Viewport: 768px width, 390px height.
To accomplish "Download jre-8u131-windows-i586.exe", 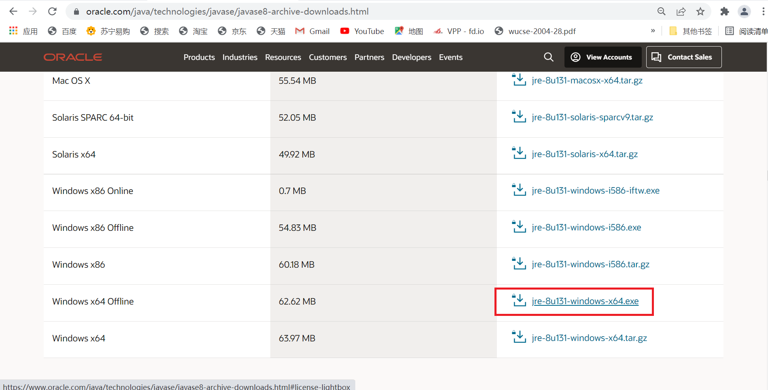I will pos(586,227).
